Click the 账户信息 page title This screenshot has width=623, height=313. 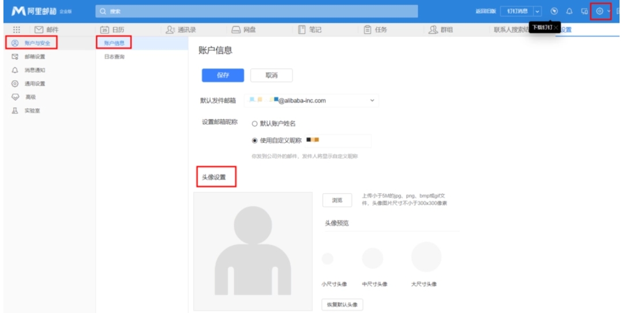[215, 50]
